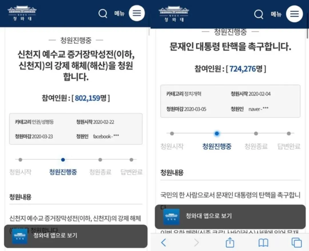Click petitioner 'naver - ***'

pos(258,109)
